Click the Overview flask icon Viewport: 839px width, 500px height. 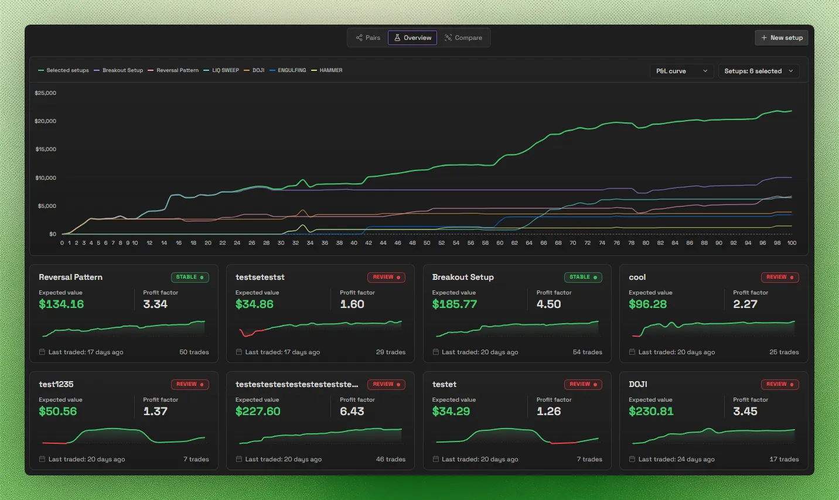pos(397,37)
